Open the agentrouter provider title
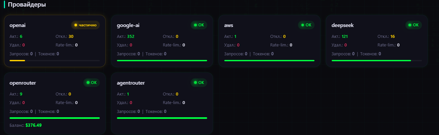The width and height of the screenshot is (439, 135). tap(131, 83)
